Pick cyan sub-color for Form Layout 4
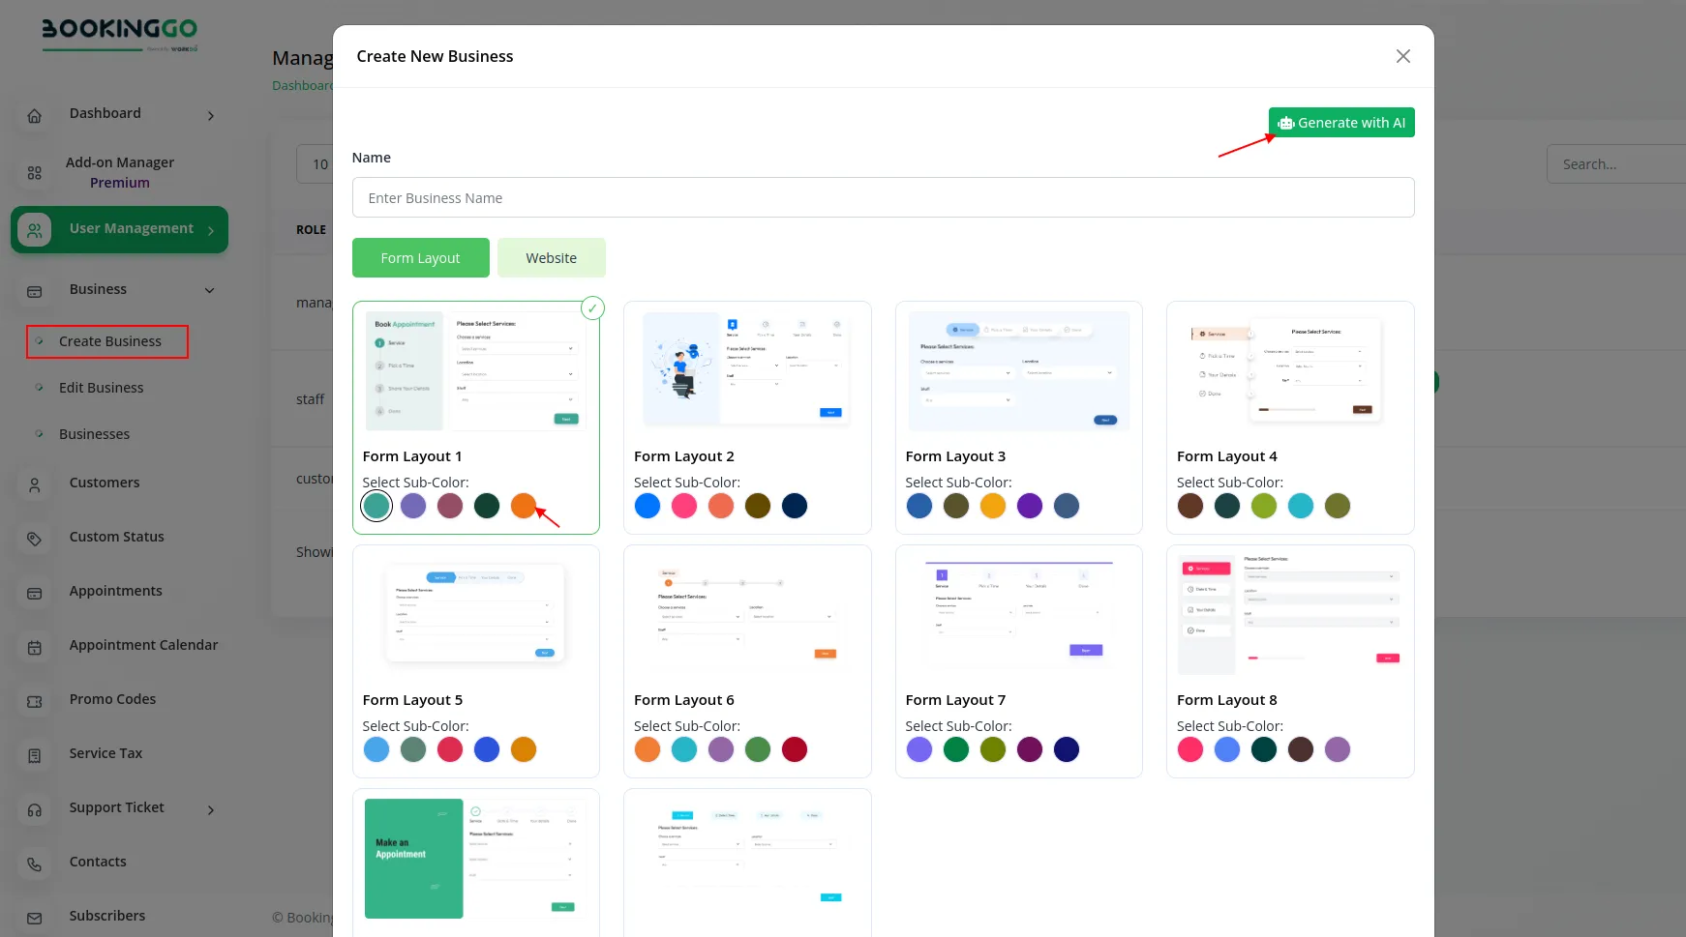 tap(1301, 506)
